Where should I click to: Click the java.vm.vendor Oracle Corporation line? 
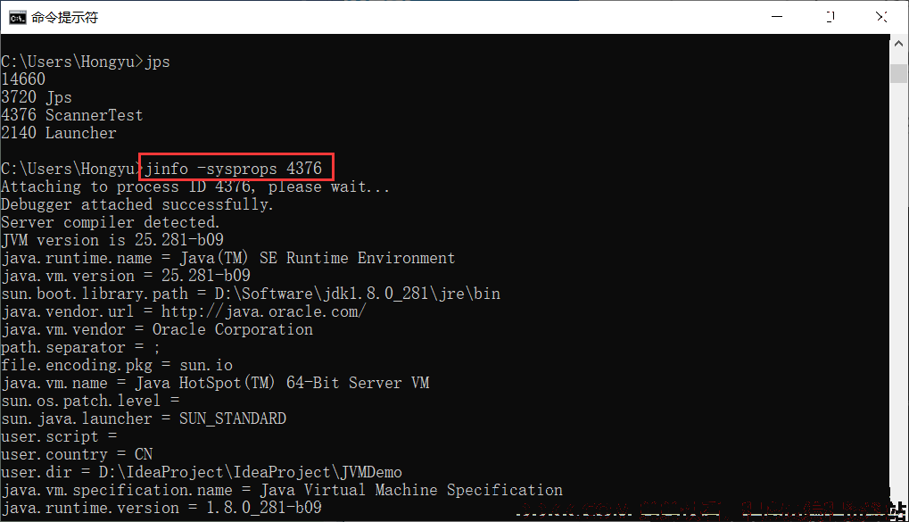coord(156,329)
